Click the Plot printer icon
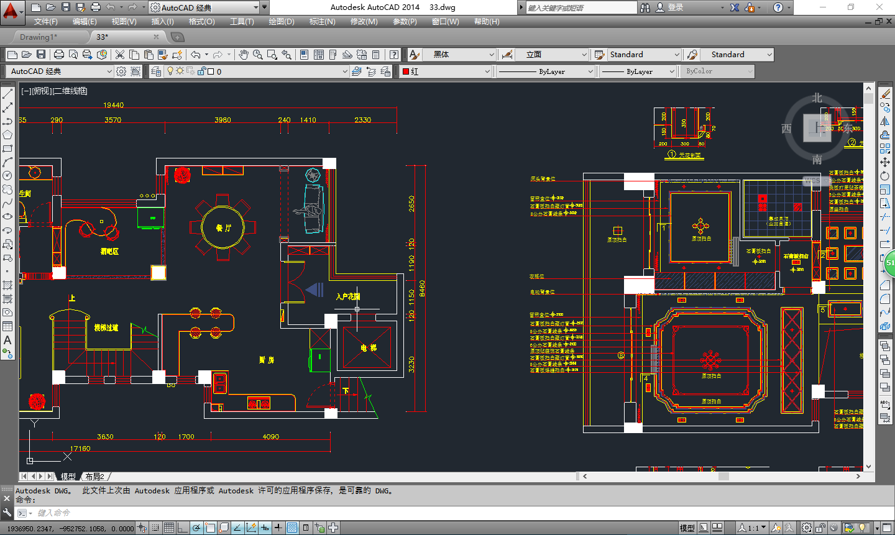Screen dimensions: 895x535 click(59, 55)
